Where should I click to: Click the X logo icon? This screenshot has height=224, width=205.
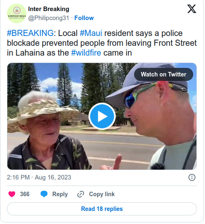click(x=192, y=9)
